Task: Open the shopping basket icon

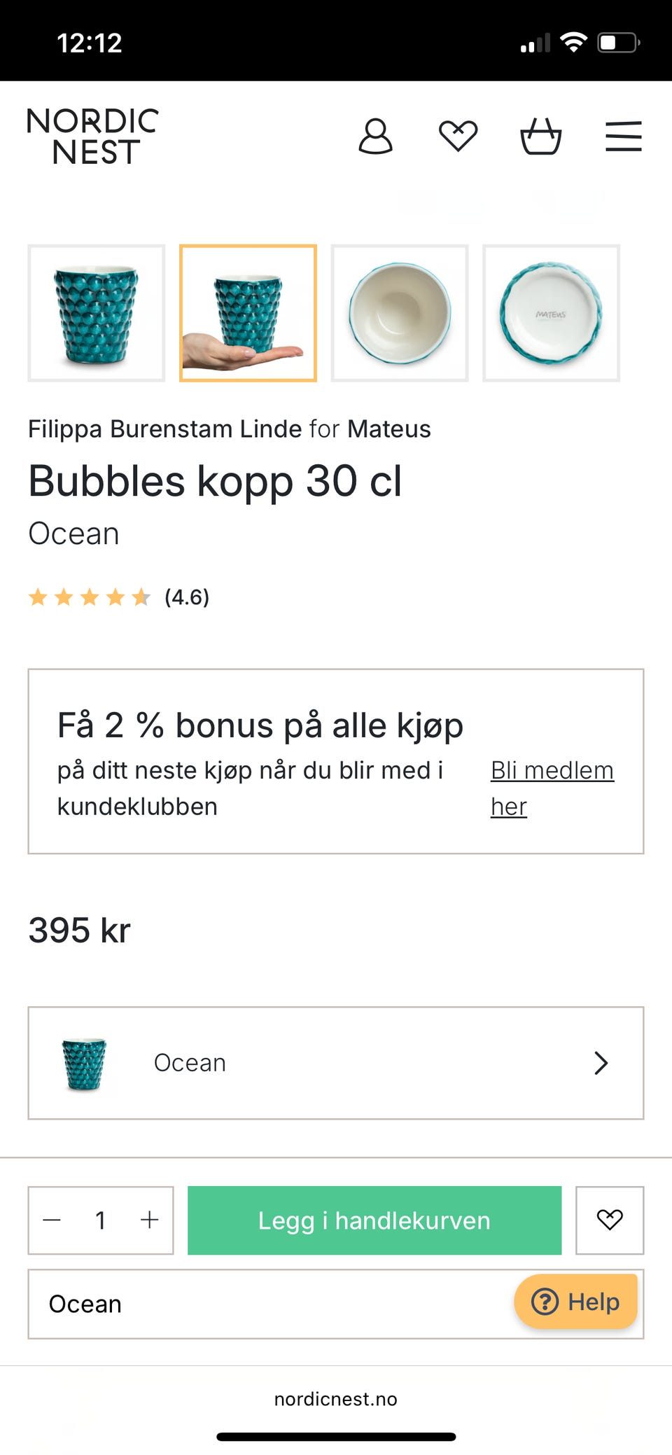Action: 540,136
